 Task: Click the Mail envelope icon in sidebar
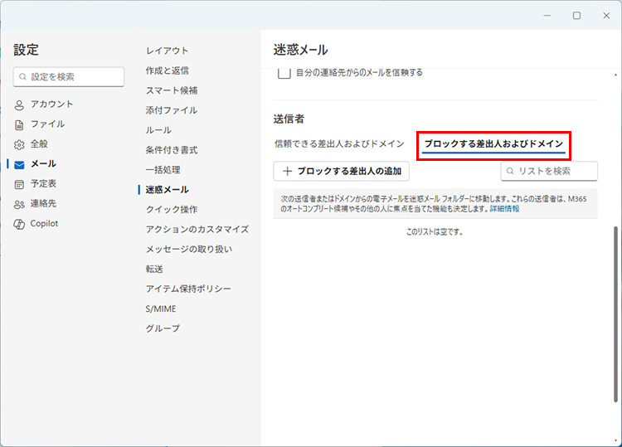point(20,164)
